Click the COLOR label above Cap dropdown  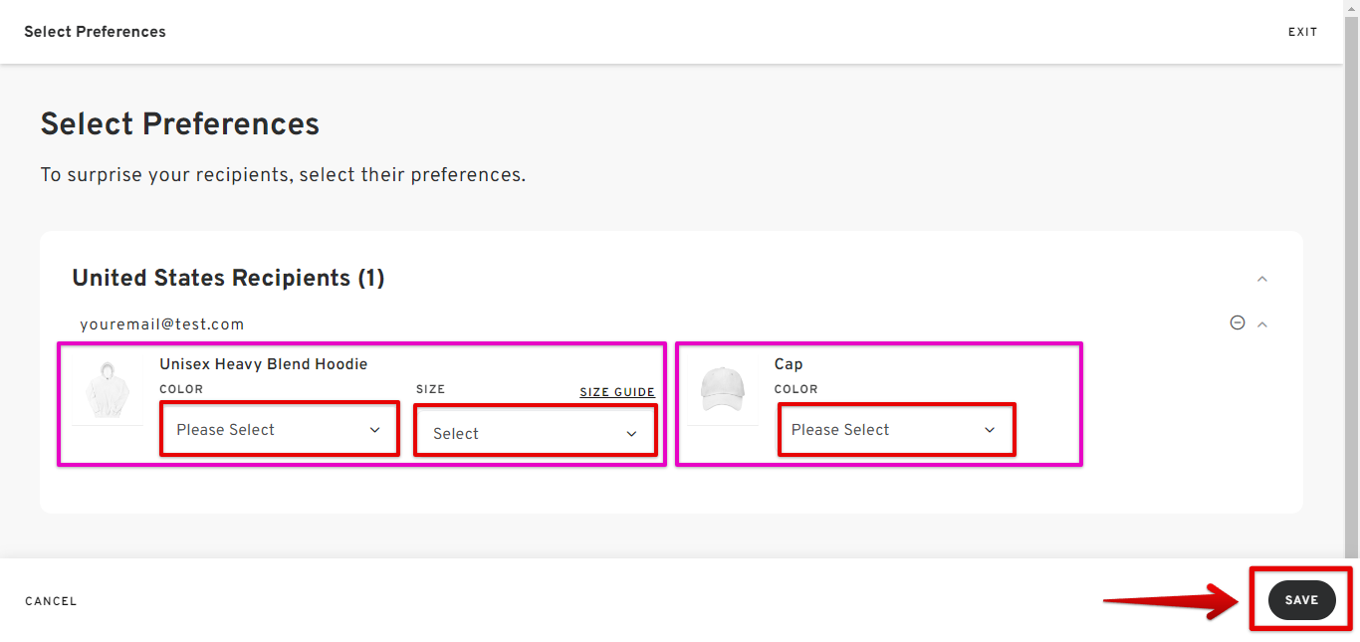click(x=795, y=389)
